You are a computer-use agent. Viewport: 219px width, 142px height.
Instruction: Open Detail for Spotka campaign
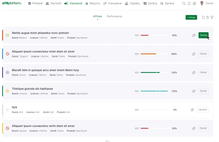click(203, 128)
